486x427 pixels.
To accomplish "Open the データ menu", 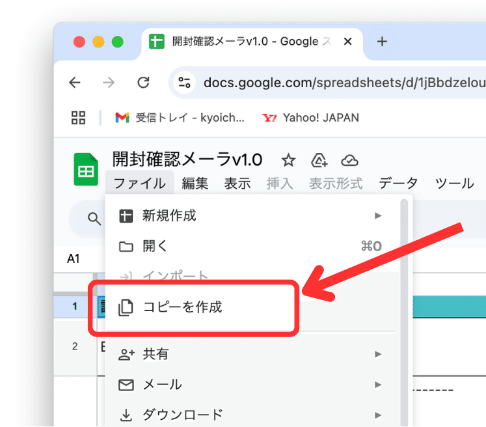I will tap(398, 183).
